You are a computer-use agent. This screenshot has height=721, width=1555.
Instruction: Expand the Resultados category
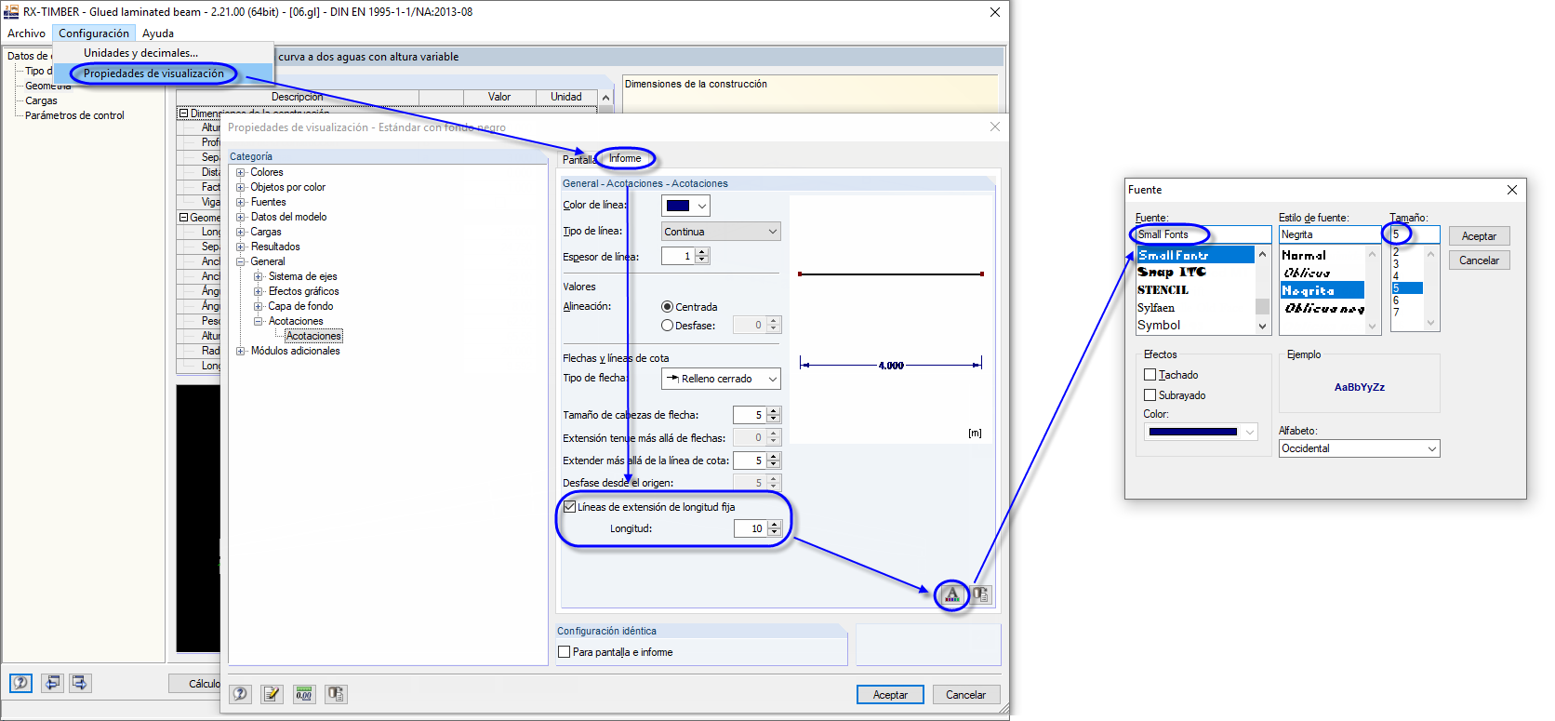pyautogui.click(x=241, y=247)
